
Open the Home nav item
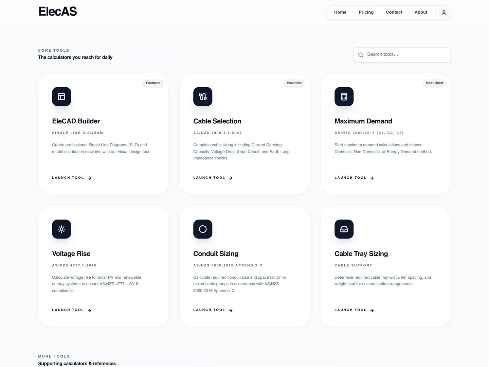tap(340, 12)
